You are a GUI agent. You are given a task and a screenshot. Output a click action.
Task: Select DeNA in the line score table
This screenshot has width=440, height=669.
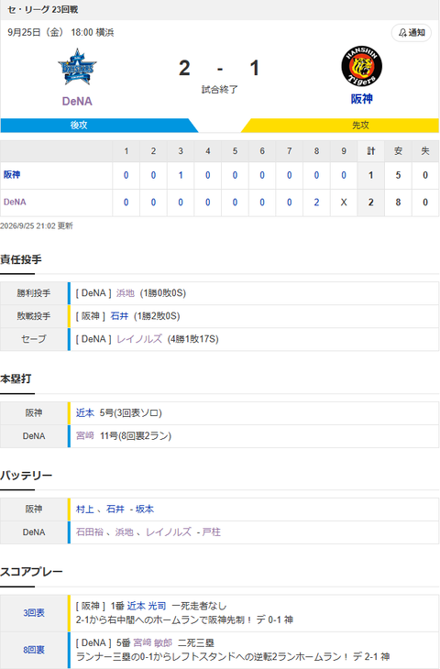(x=15, y=202)
